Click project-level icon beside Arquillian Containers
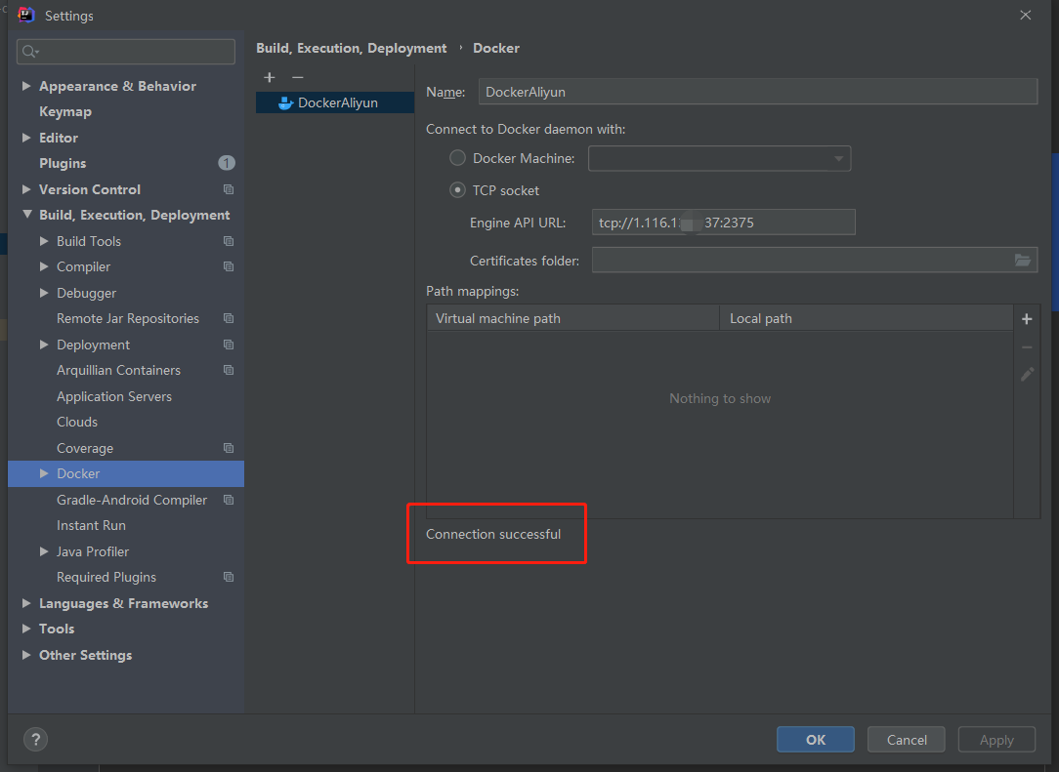The height and width of the screenshot is (772, 1059). pos(229,371)
